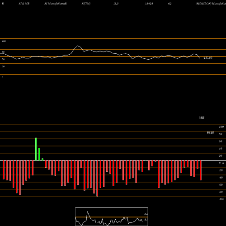Click the MR panel title label
The width and height of the screenshot is (226, 226).
[x=202, y=118]
